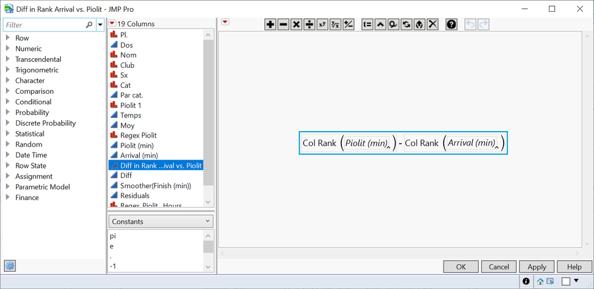Open the Constants dropdown list
The width and height of the screenshot is (594, 289).
[x=161, y=221]
